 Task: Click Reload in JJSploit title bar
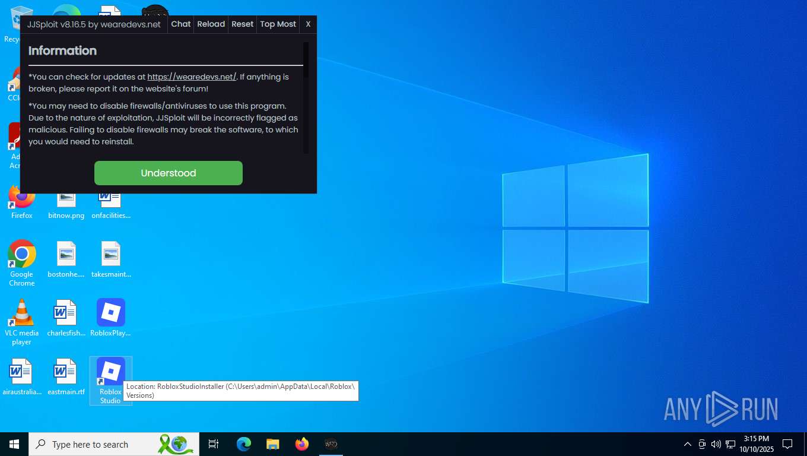[211, 24]
